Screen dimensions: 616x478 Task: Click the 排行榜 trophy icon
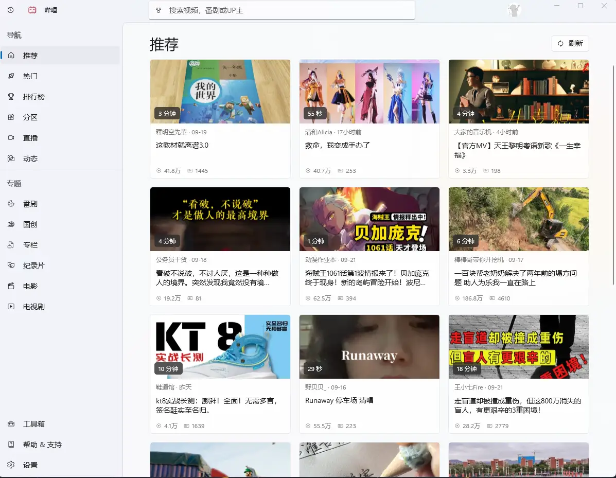(11, 97)
